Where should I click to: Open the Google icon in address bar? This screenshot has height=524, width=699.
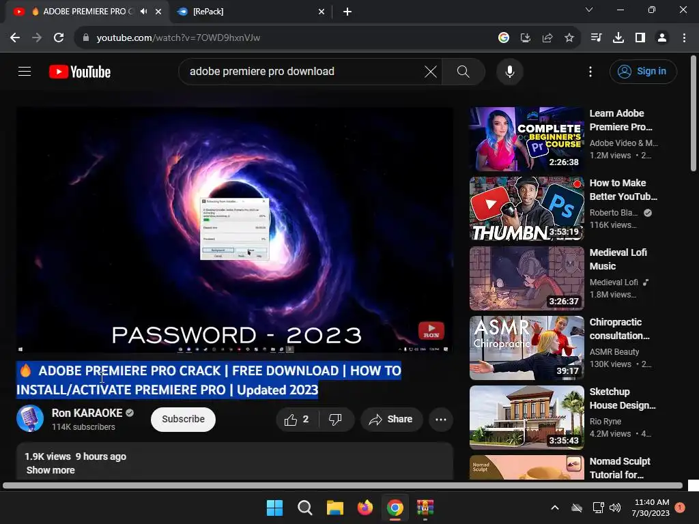(x=504, y=38)
